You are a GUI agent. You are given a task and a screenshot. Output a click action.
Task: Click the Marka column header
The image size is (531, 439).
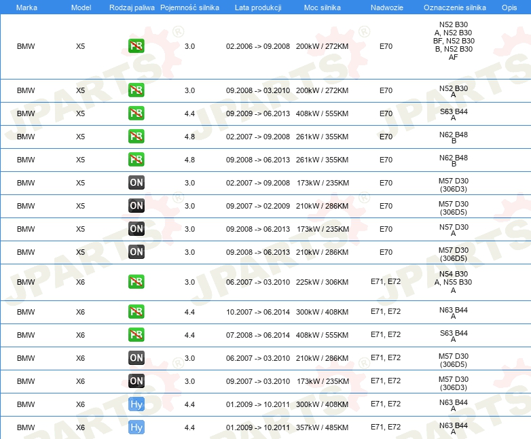tap(26, 7)
